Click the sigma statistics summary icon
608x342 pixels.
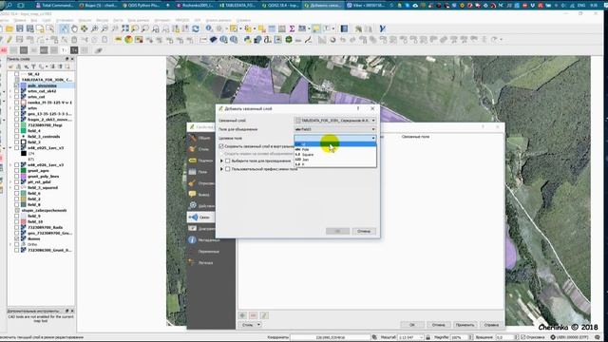pyautogui.click(x=292, y=28)
